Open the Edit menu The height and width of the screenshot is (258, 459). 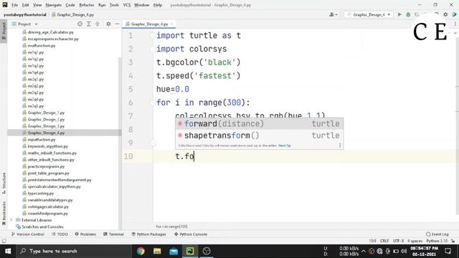click(26, 5)
